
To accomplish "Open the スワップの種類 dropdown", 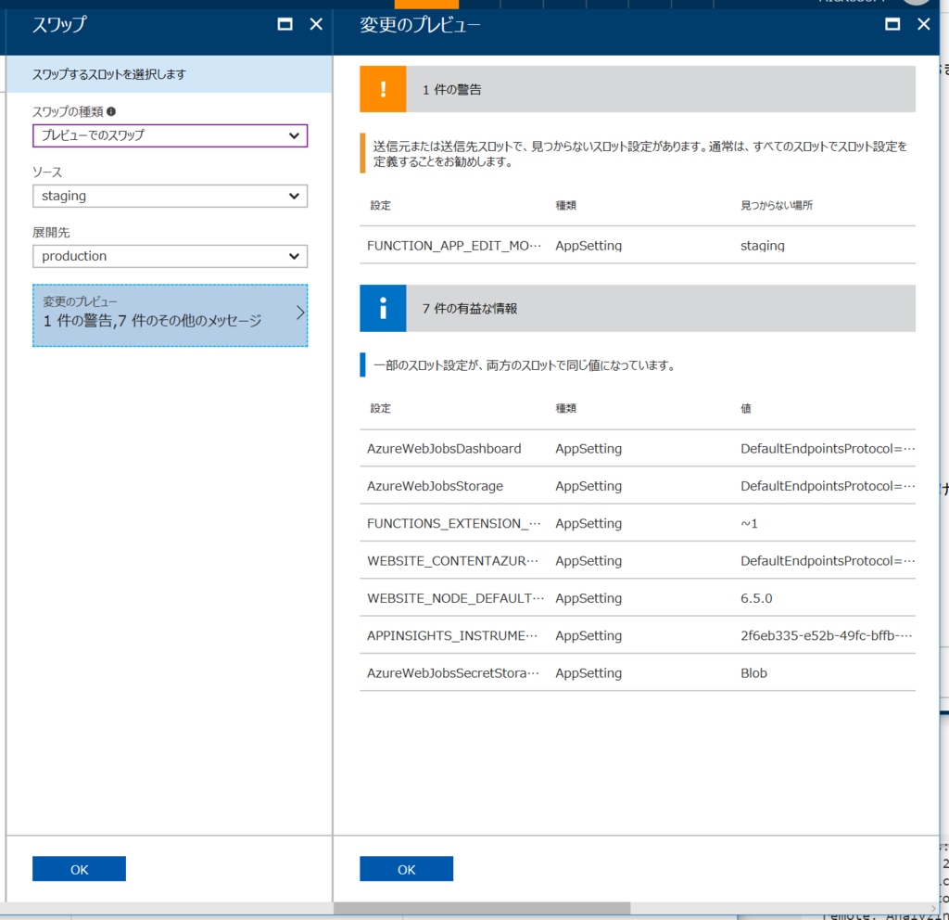I will [x=171, y=135].
